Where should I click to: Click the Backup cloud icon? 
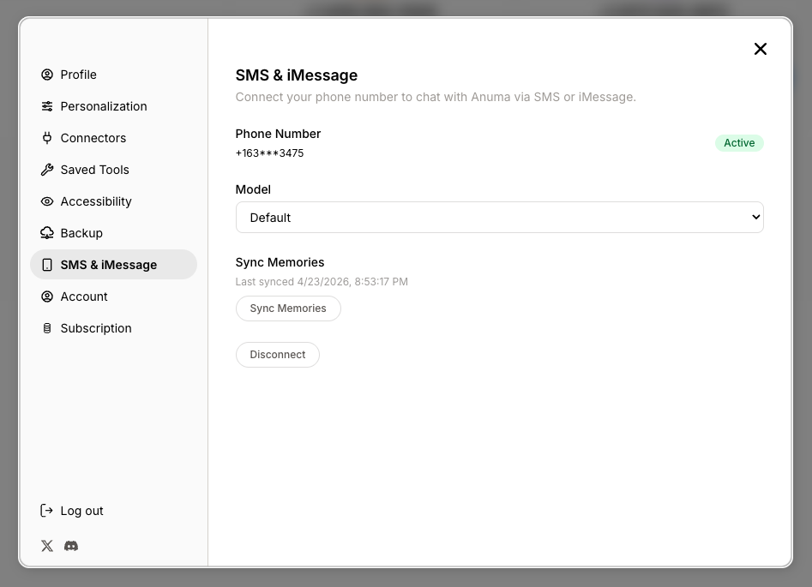coord(47,233)
